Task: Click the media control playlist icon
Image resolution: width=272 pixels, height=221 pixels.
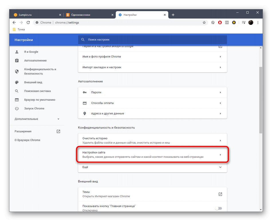Action: point(244,23)
